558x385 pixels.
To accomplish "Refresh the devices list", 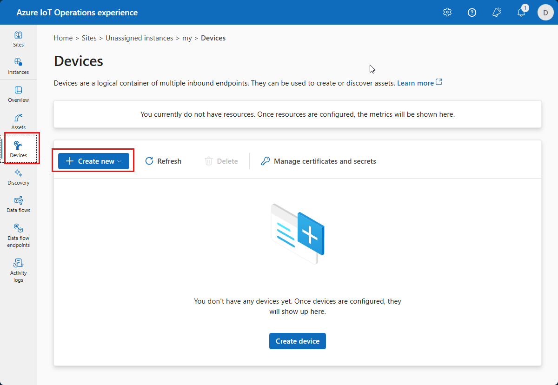I will pos(163,161).
